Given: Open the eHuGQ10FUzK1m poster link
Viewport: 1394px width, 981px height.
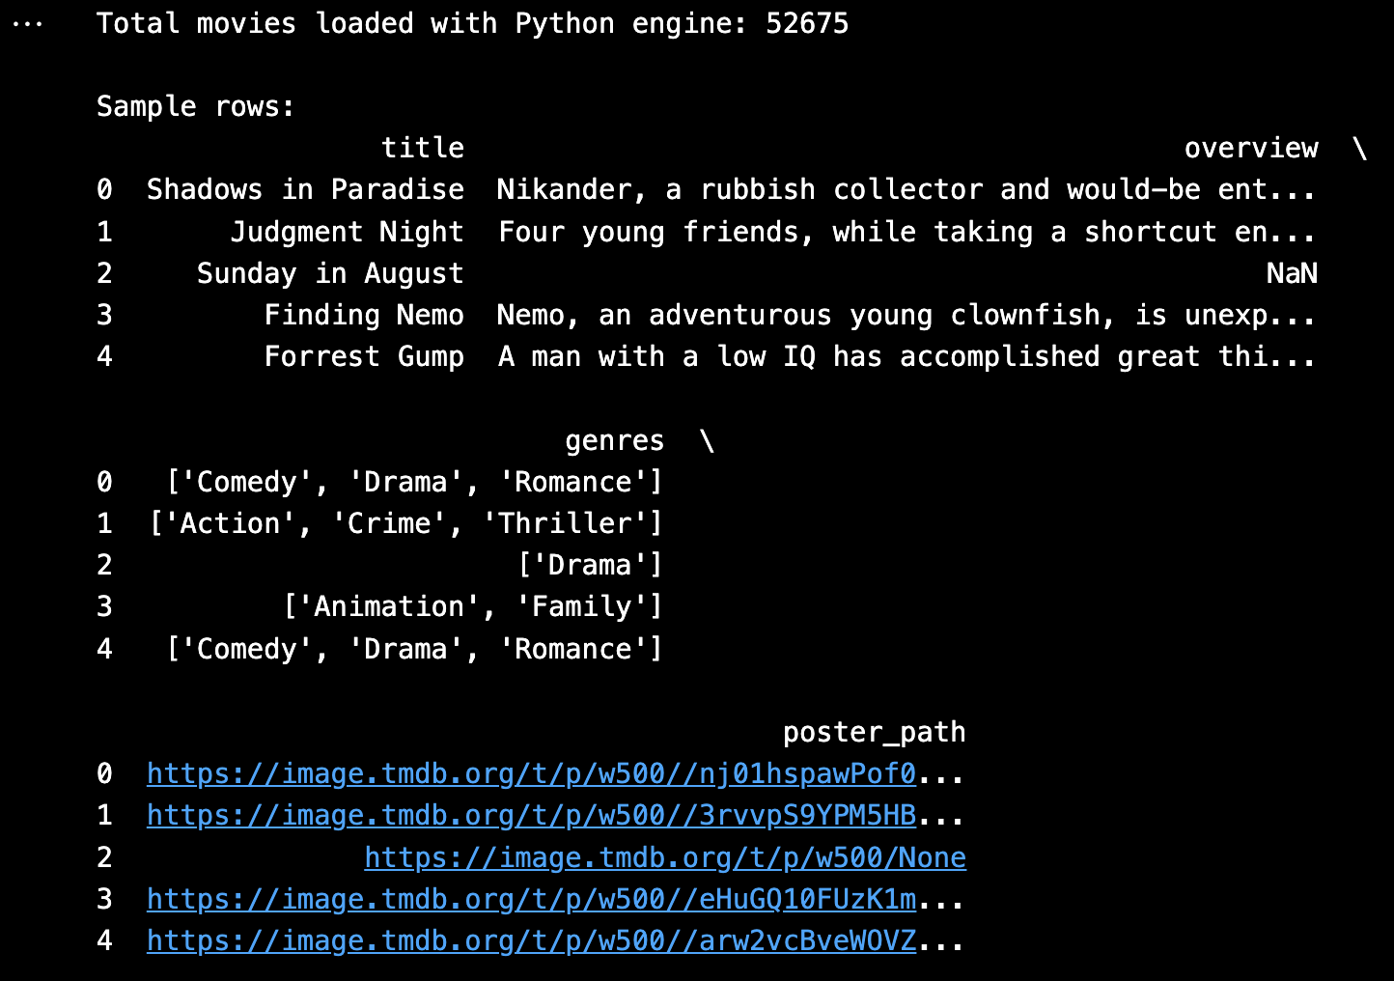Looking at the screenshot, I should coord(531,900).
